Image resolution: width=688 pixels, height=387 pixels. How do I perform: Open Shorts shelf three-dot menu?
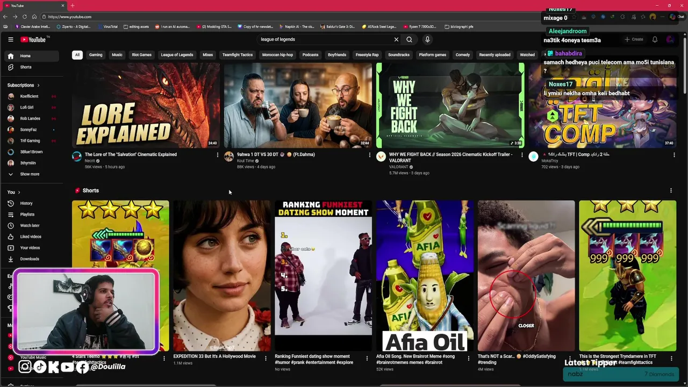671,190
